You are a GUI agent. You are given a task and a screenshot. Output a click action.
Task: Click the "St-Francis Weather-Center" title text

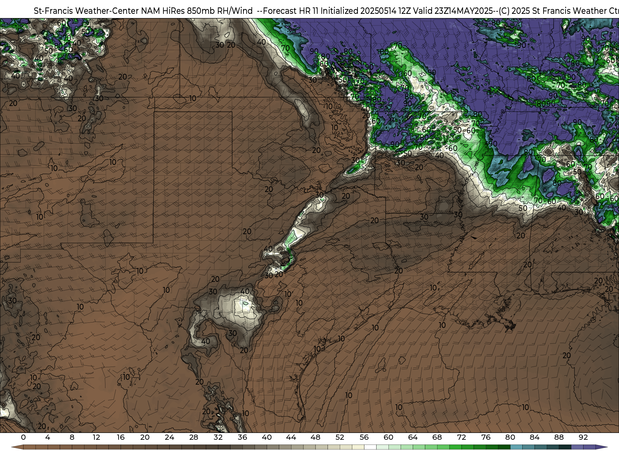point(86,11)
